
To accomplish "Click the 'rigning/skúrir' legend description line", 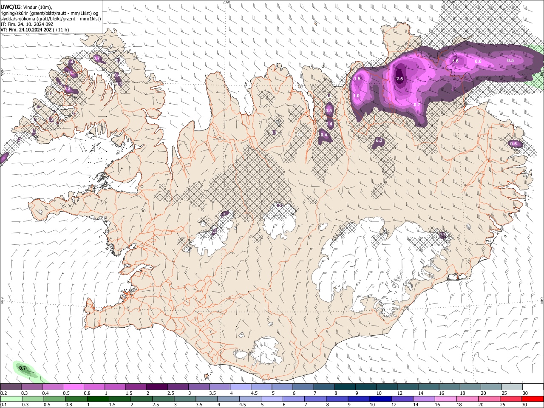I will (49, 13).
